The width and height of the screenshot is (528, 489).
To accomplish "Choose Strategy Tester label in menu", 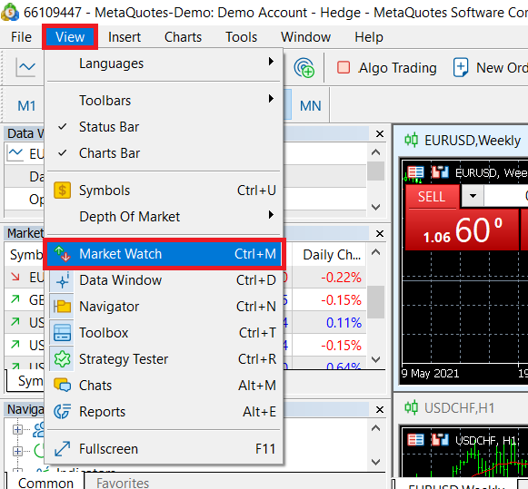I will (x=124, y=359).
